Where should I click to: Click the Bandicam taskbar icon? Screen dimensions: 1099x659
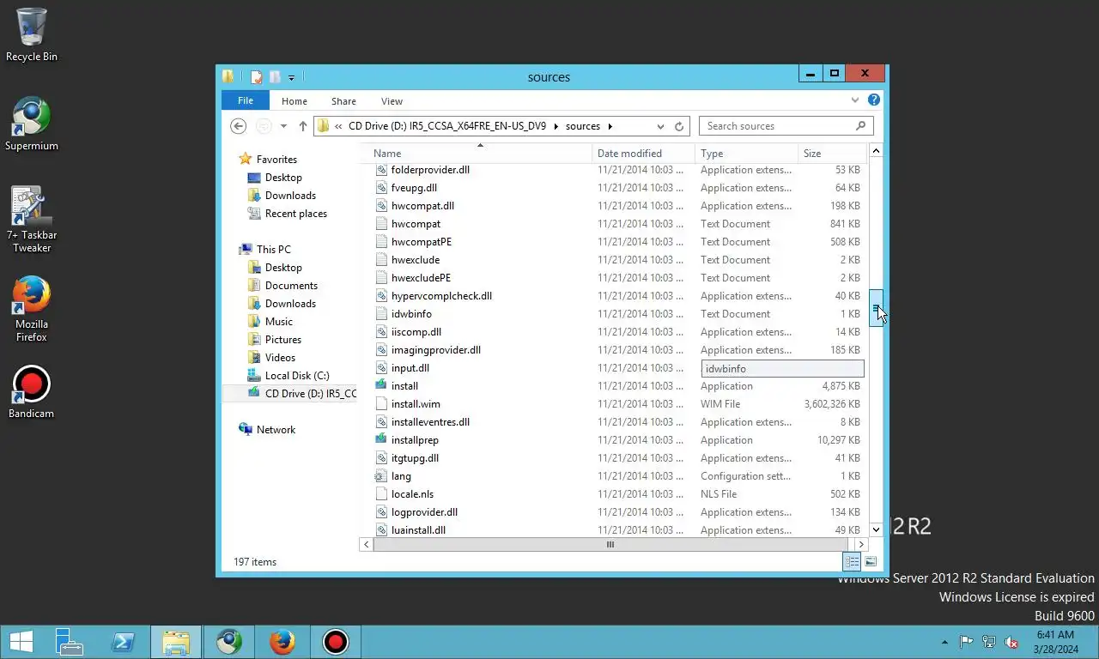335,642
